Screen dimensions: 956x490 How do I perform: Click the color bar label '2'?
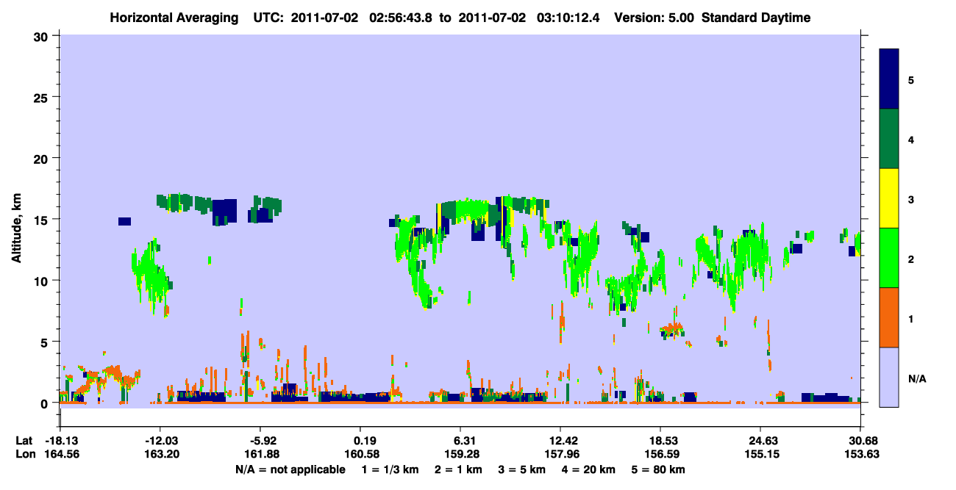point(910,259)
